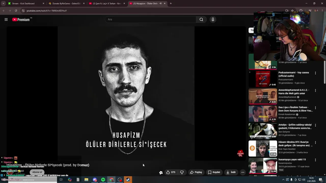Open the remix icon beside like button
This screenshot has width=326, height=183.
tap(161, 173)
